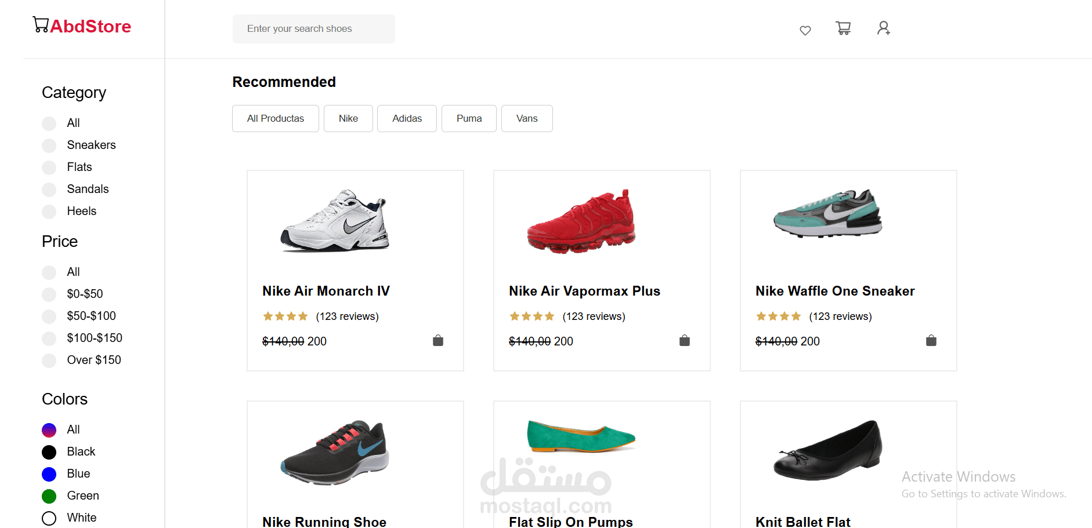This screenshot has width=1092, height=528.
Task: Click the Recommended section heading
Action: [x=284, y=82]
